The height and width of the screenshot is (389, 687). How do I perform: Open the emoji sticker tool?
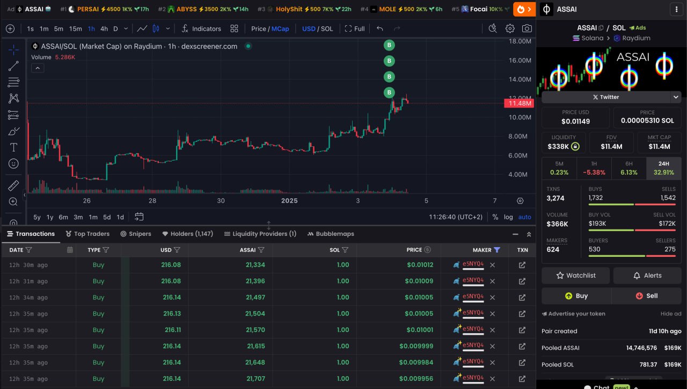(x=13, y=163)
